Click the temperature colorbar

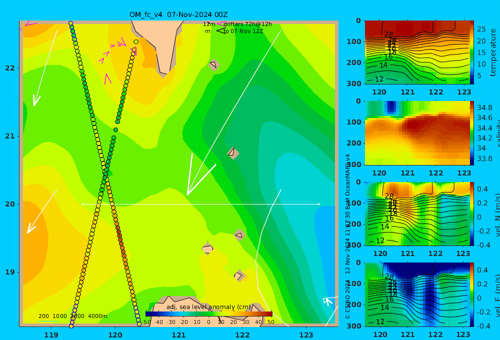pyautogui.click(x=471, y=52)
